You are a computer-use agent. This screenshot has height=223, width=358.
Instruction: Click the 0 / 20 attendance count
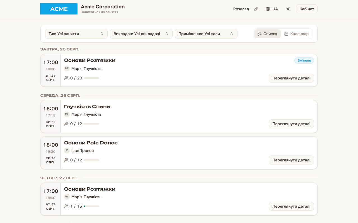[76, 78]
